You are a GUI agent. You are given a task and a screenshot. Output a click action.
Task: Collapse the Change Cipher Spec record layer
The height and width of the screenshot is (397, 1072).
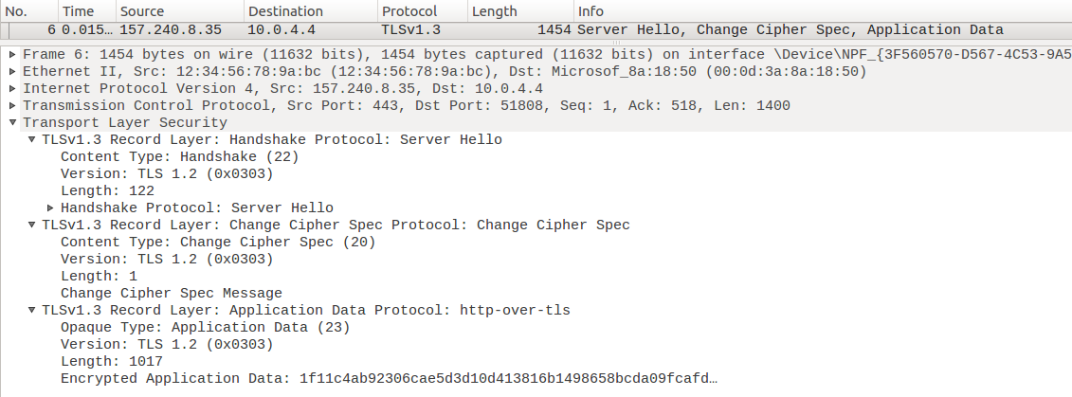[x=31, y=225]
